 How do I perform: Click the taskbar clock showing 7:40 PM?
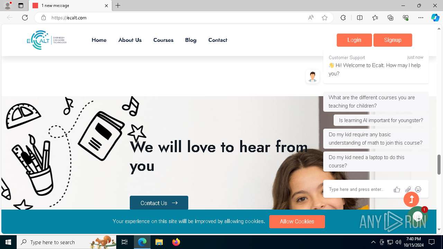click(x=413, y=242)
